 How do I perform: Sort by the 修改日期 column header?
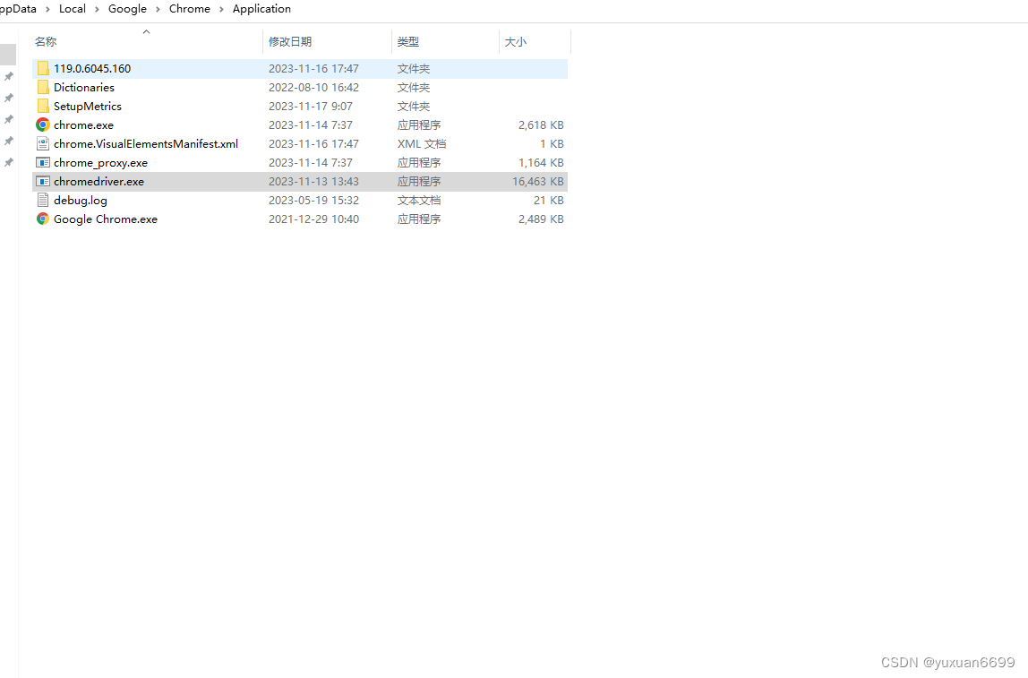[x=327, y=42]
